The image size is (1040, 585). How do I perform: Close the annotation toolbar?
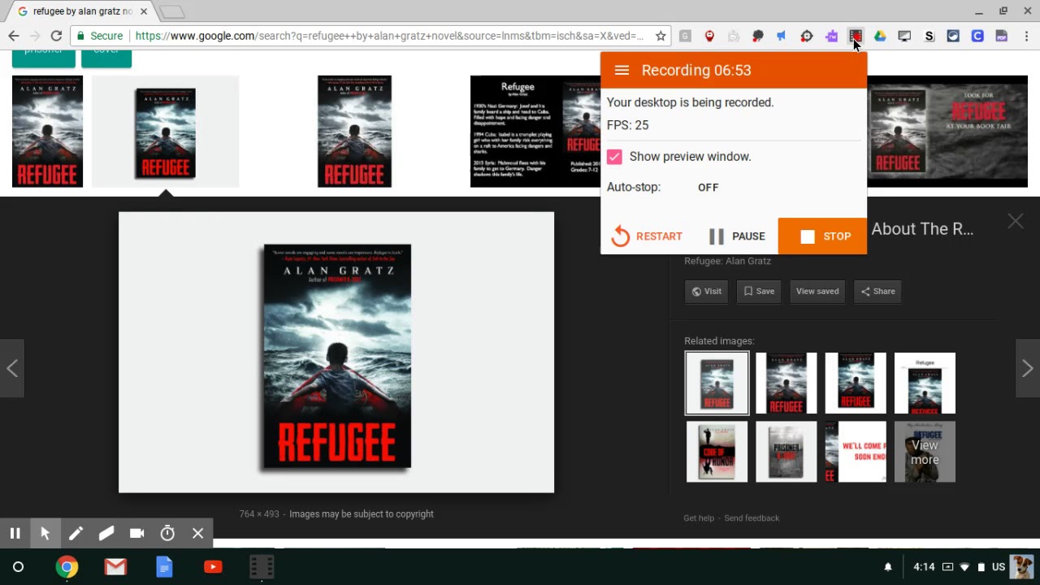[x=197, y=533]
